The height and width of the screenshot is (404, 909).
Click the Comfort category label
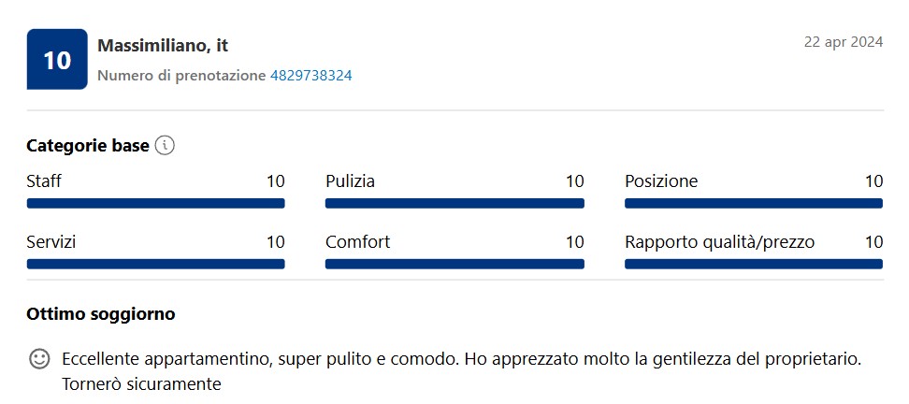click(357, 241)
